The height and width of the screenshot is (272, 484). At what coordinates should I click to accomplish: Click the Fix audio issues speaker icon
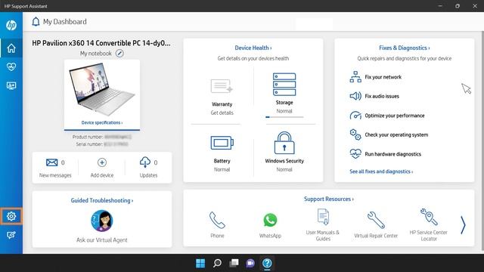click(355, 96)
